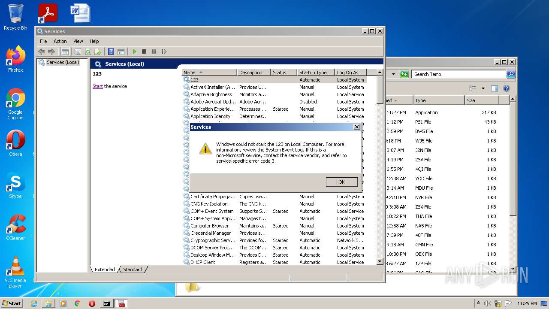Click OK in the Services error dialog
Image resolution: width=549 pixels, height=309 pixels.
[341, 182]
